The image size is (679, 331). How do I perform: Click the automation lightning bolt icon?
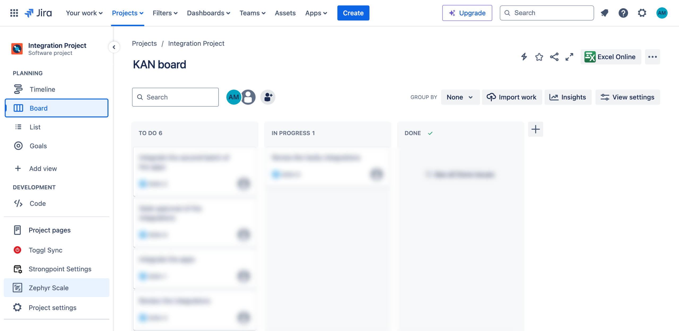coord(524,57)
